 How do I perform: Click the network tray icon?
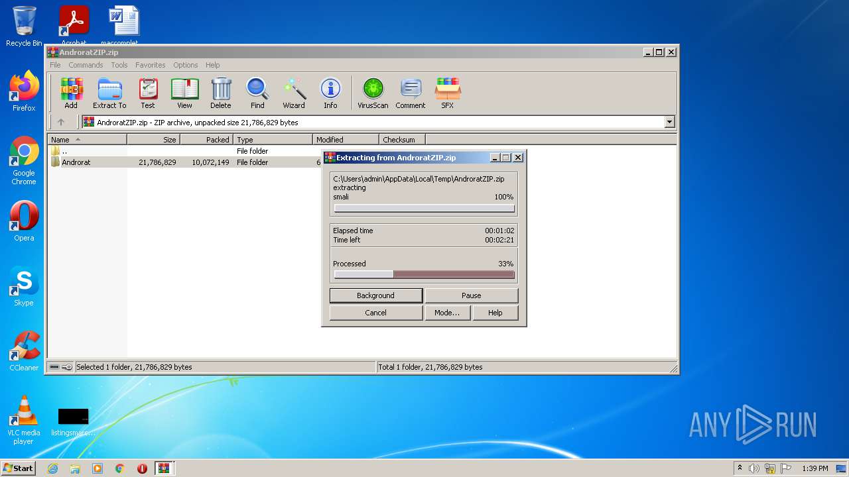pos(770,468)
